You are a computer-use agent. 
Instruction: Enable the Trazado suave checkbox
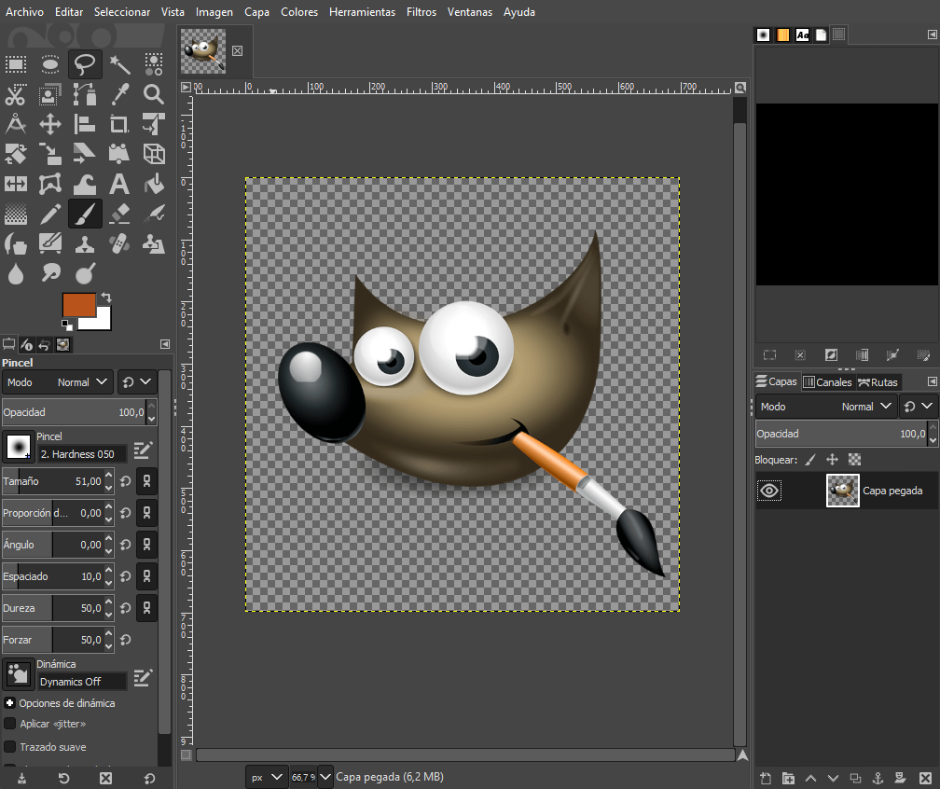9,747
